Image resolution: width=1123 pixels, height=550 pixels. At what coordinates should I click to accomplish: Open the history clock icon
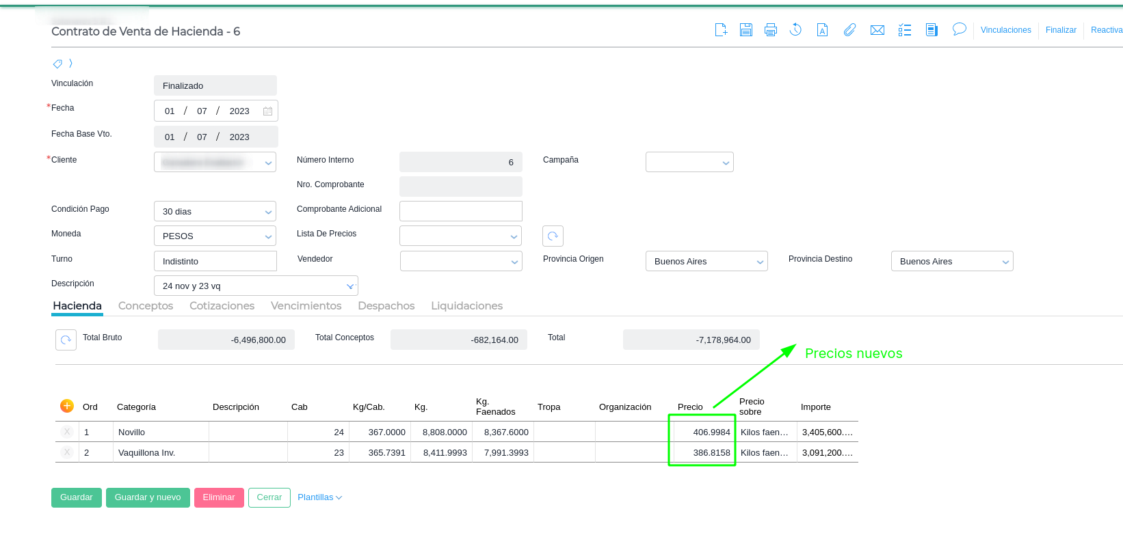795,30
